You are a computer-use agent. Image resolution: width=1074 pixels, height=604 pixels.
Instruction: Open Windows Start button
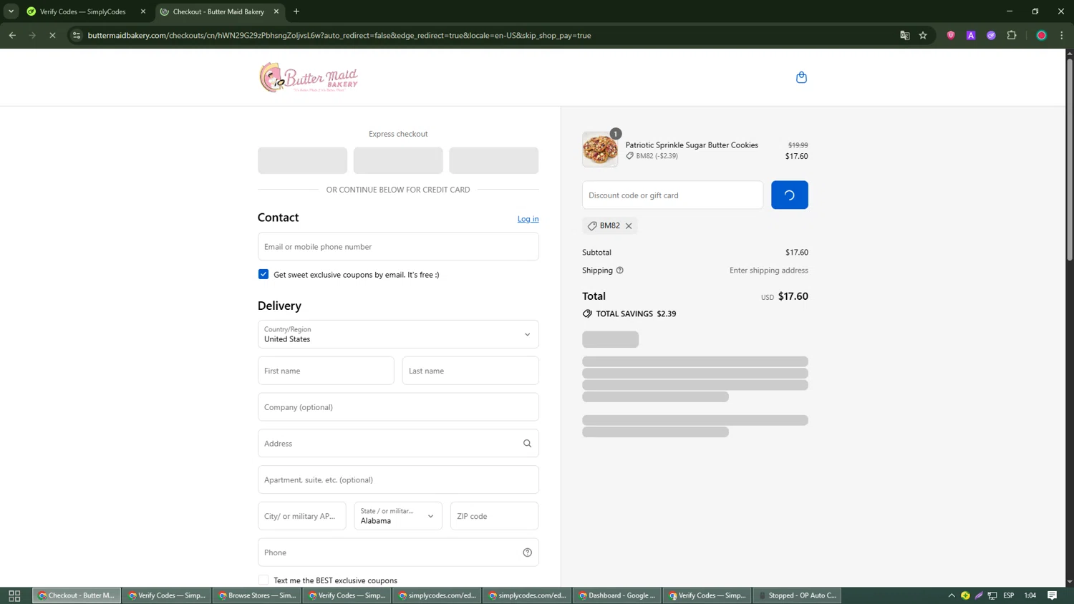pos(14,595)
